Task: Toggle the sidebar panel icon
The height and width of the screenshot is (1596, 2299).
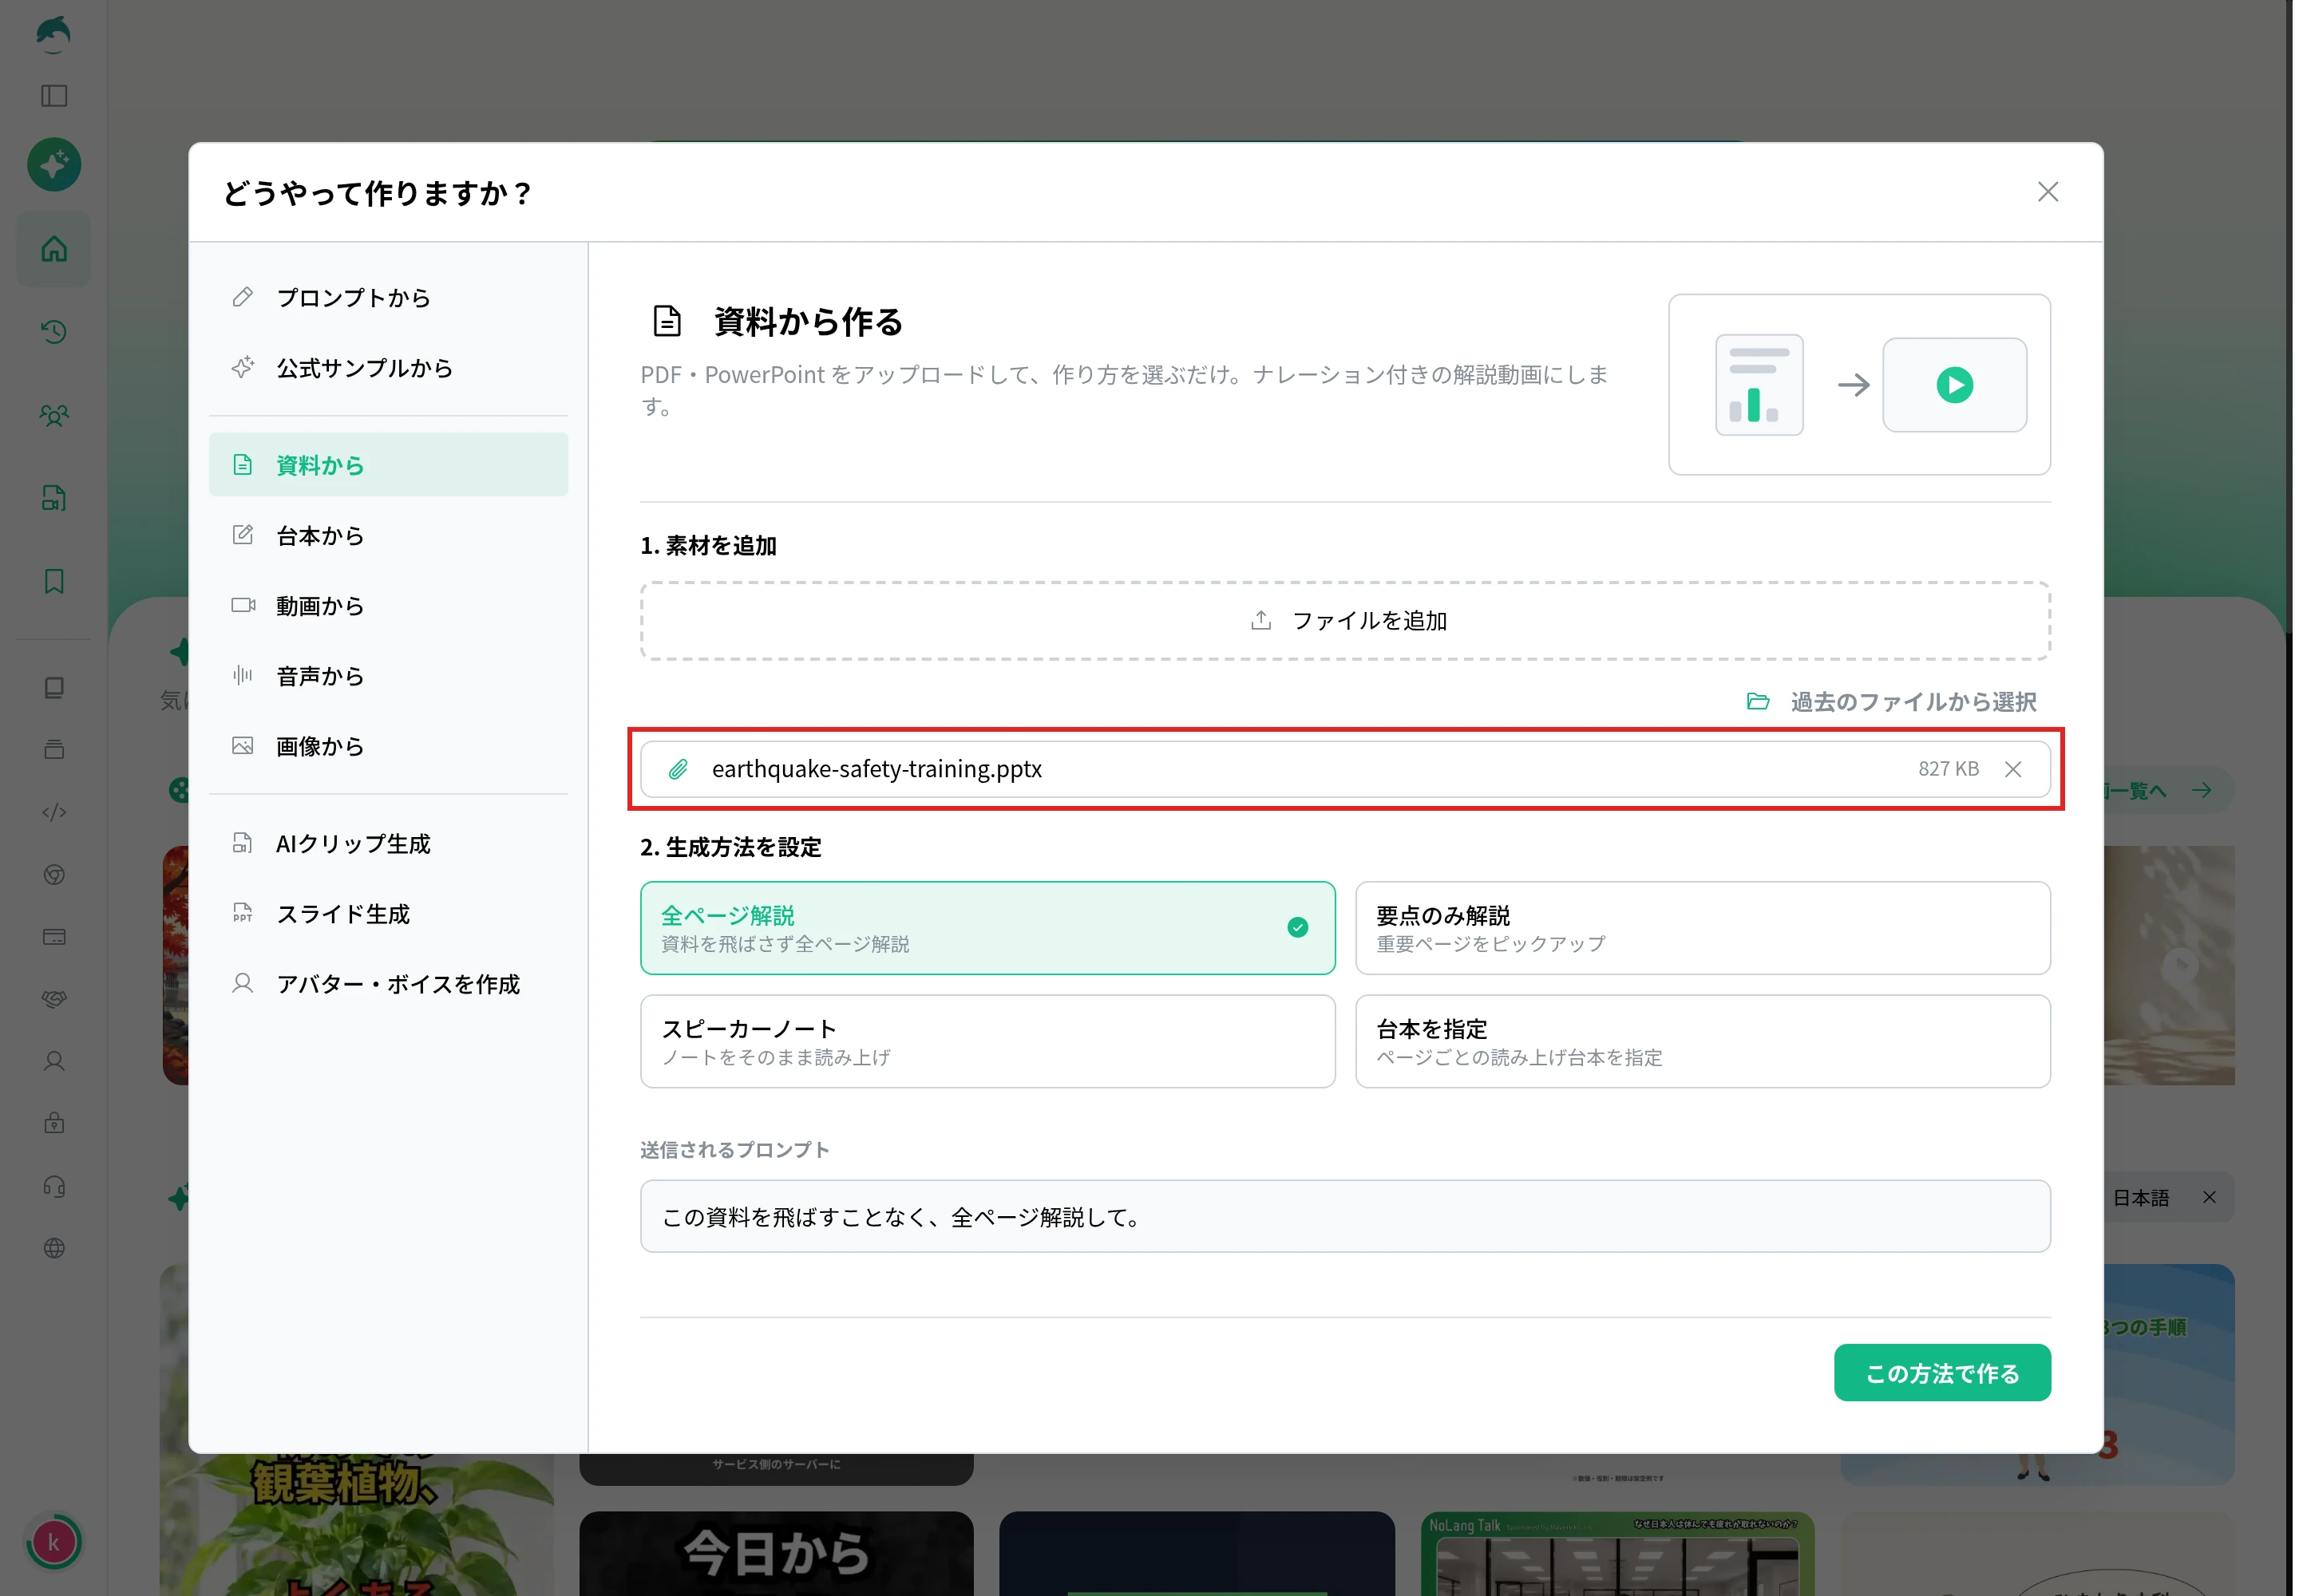Action: [x=54, y=96]
